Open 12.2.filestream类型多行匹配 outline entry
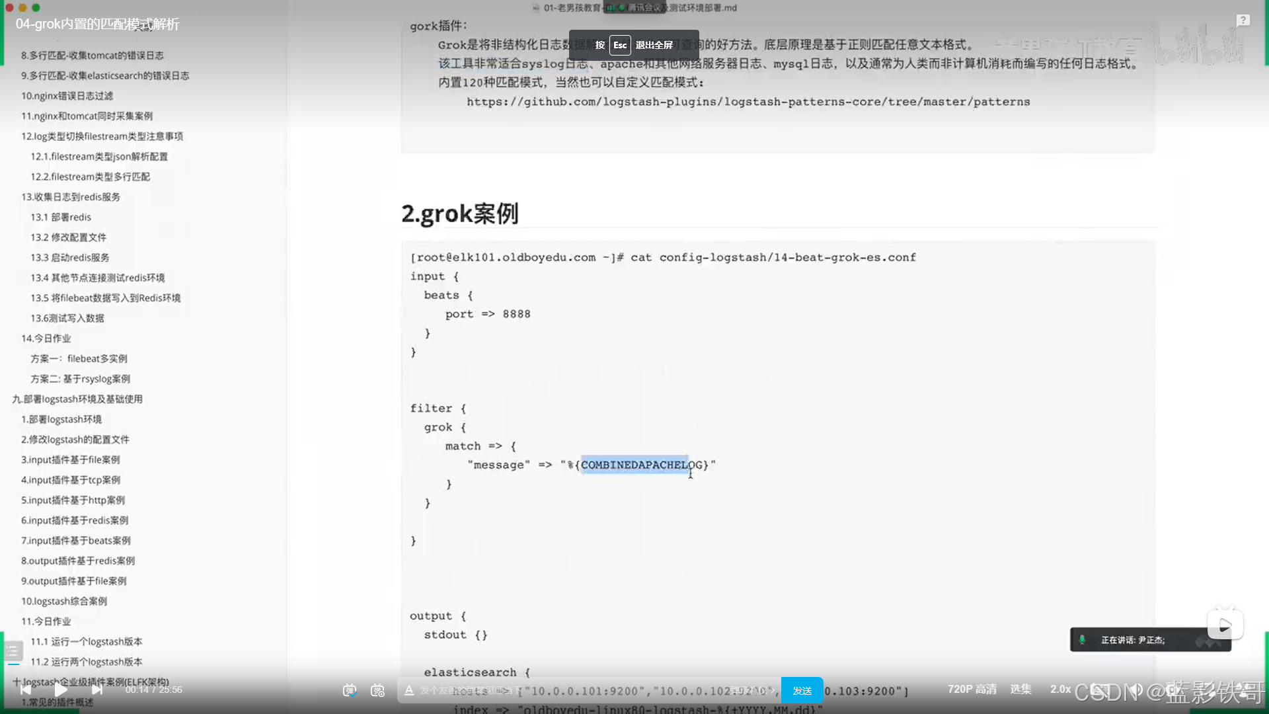This screenshot has height=714, width=1269. 90,177
